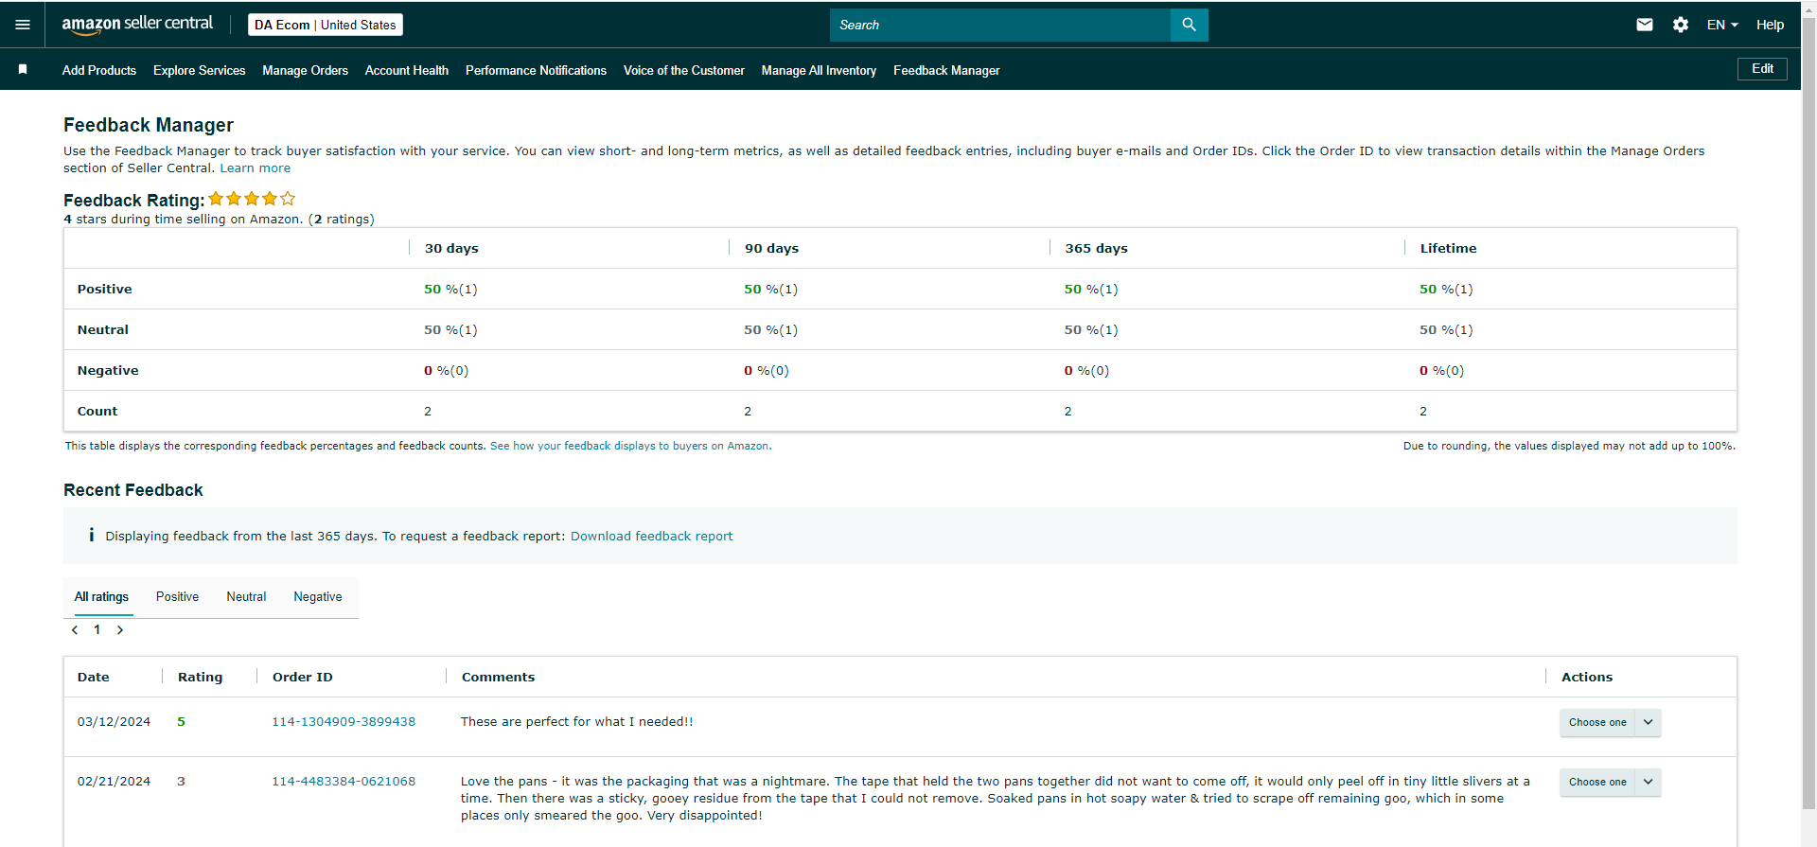Click the 365 days column header
This screenshot has width=1817, height=847.
click(x=1096, y=249)
